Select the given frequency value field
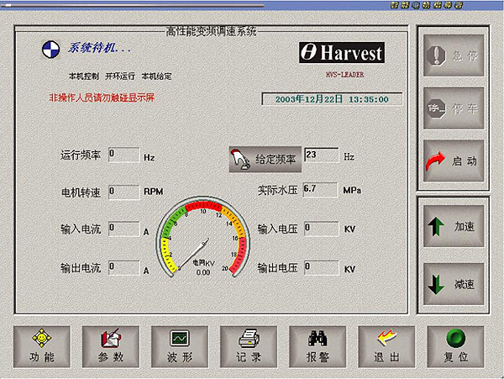Screen dimensions: 504x379 click(322, 155)
